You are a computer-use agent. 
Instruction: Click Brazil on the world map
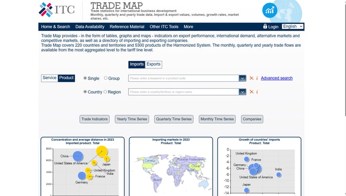click(157, 180)
